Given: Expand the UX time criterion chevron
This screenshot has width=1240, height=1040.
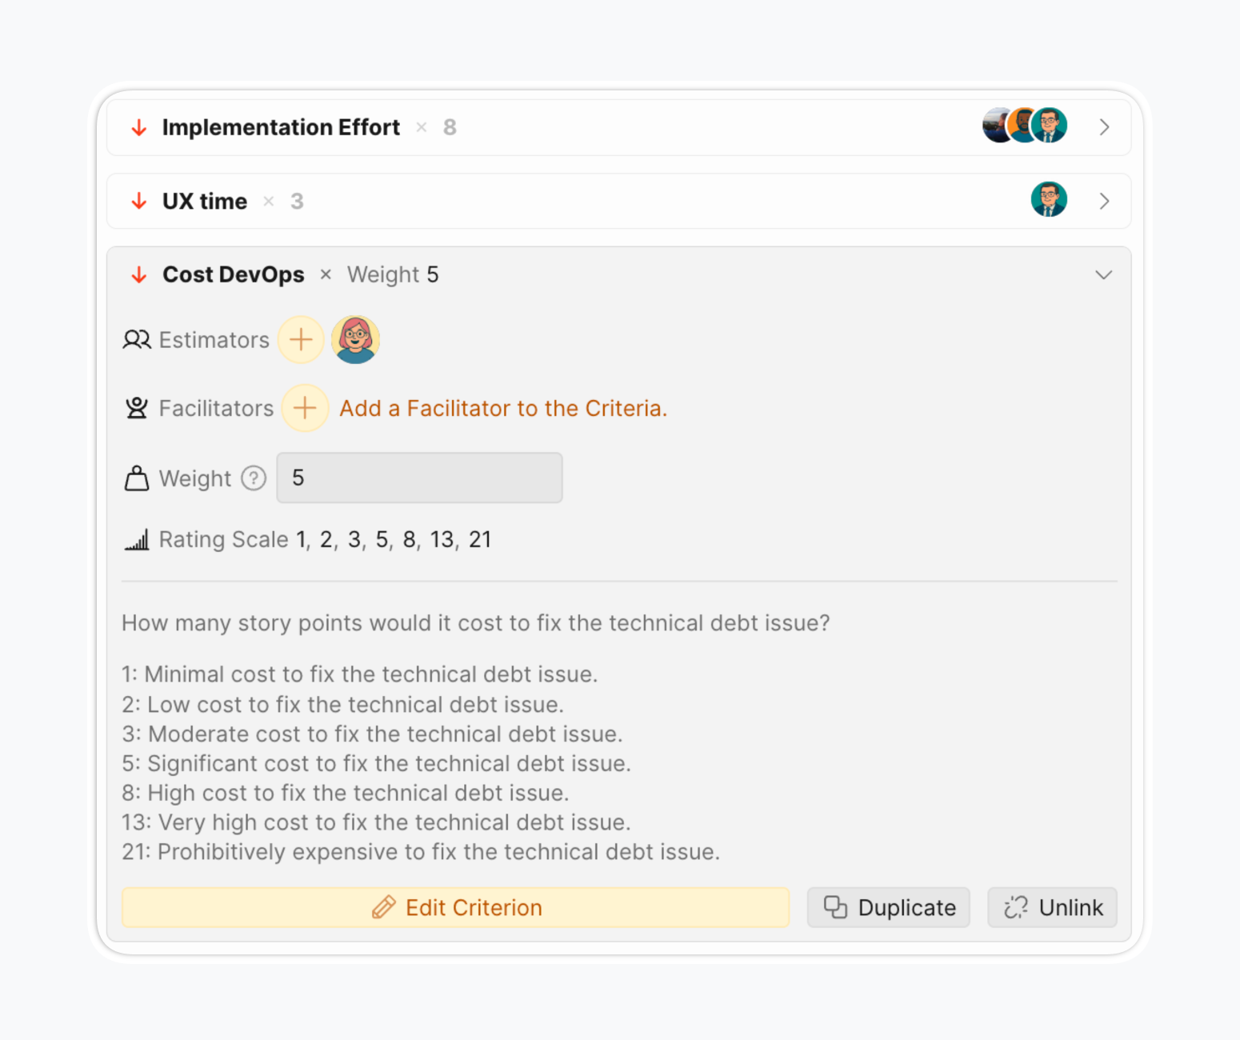Looking at the screenshot, I should click(x=1104, y=201).
